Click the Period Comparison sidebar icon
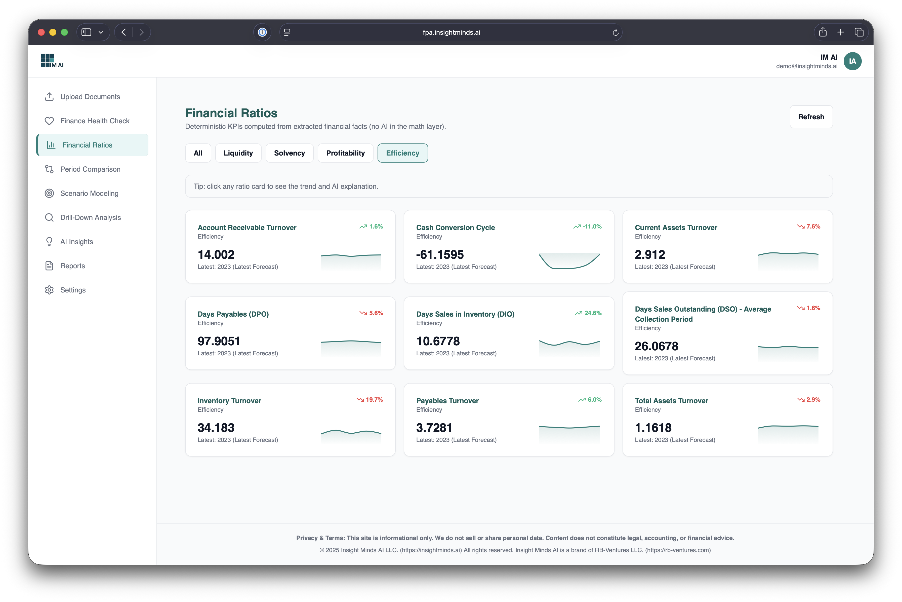Image resolution: width=902 pixels, height=602 pixels. (x=49, y=169)
